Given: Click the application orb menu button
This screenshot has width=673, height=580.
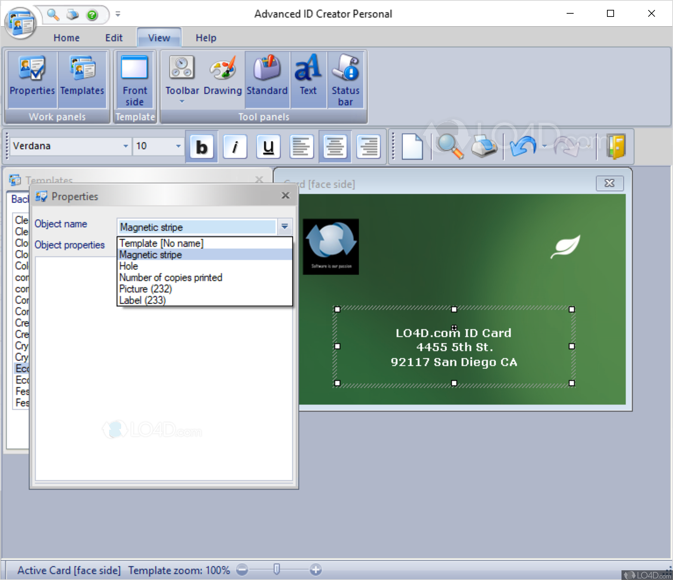Looking at the screenshot, I should [20, 23].
